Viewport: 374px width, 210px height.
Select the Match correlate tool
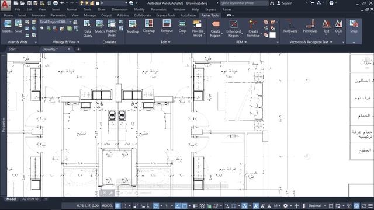pyautogui.click(x=99, y=26)
